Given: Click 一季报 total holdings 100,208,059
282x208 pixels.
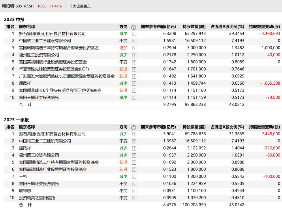Looking at the screenshot, I should pyautogui.click(x=194, y=205).
